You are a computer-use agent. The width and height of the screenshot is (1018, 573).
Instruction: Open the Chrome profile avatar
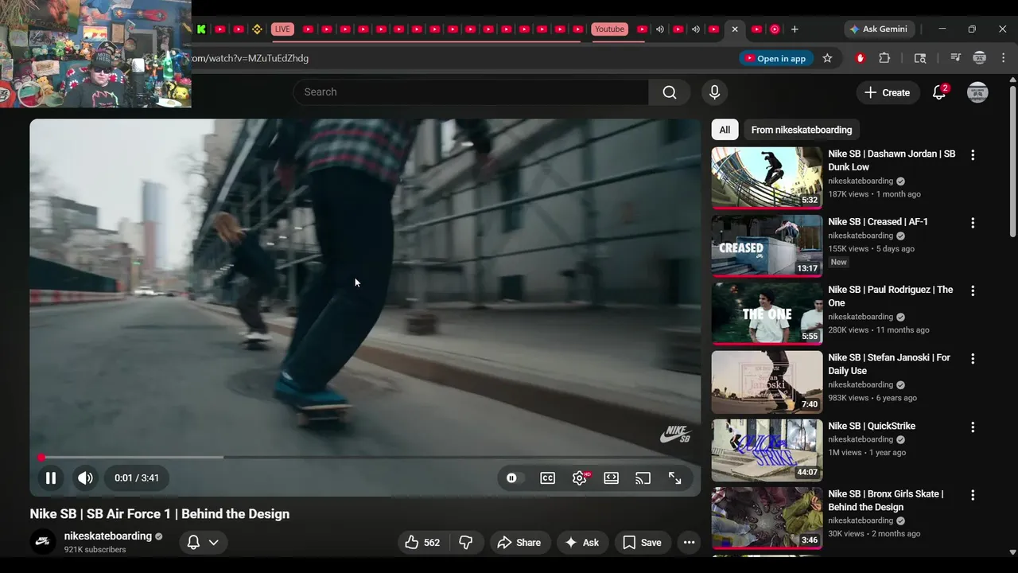[x=980, y=58]
